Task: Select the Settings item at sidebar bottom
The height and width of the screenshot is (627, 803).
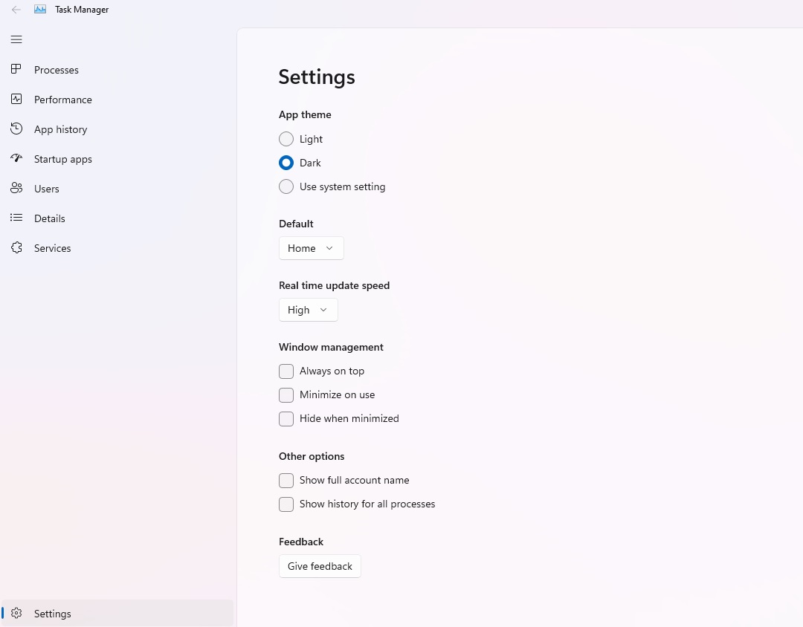Action: (53, 614)
